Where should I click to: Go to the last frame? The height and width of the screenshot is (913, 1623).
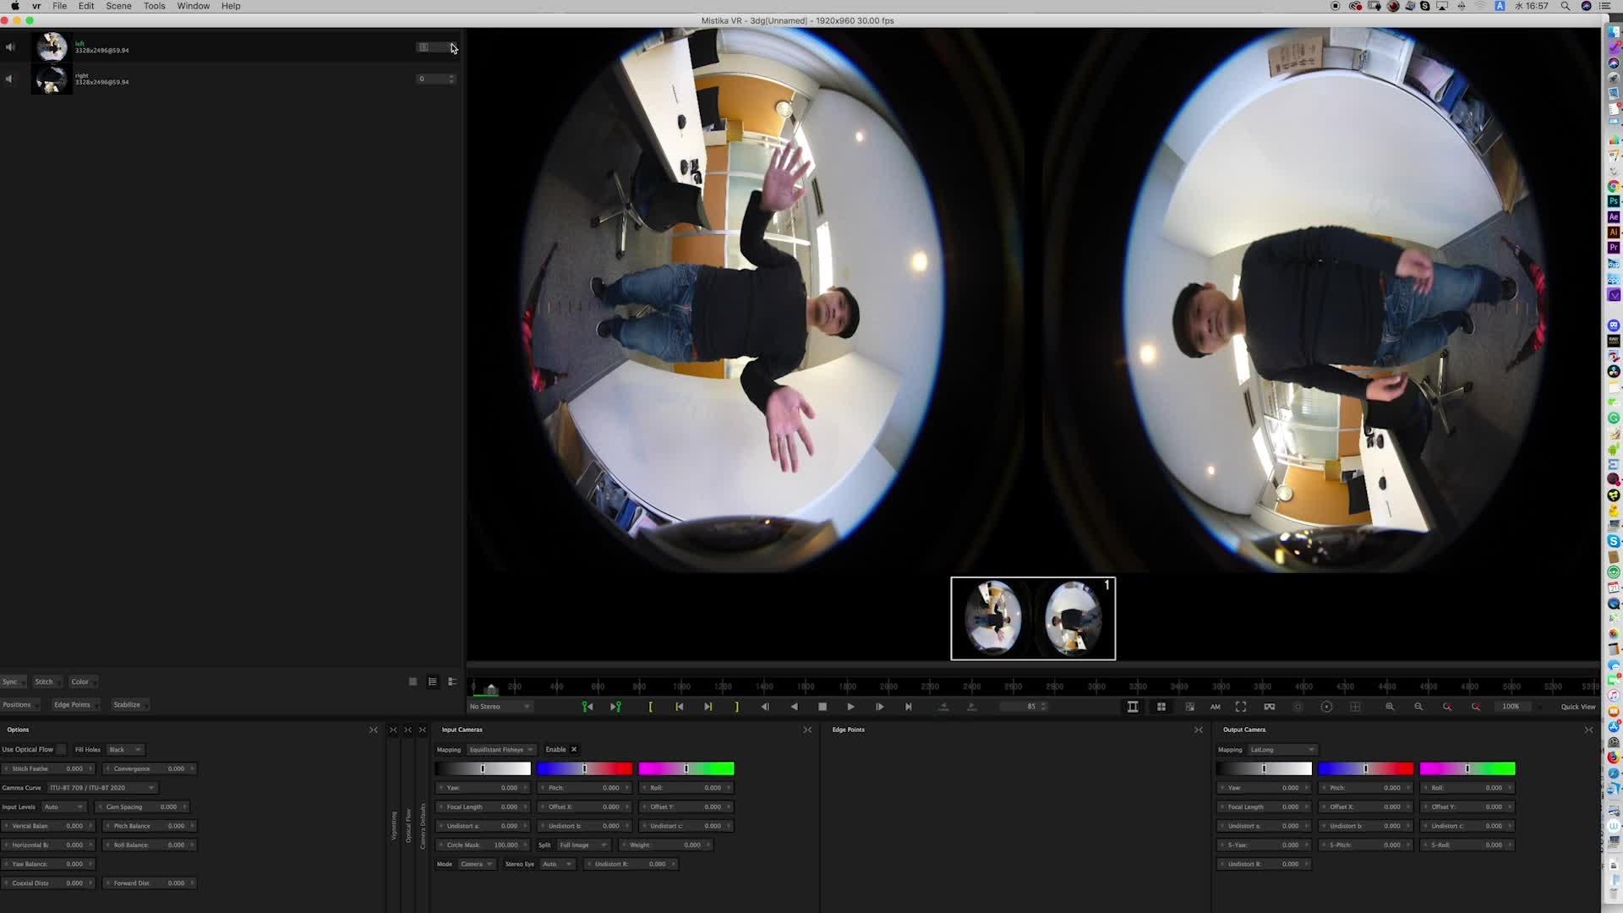(909, 707)
